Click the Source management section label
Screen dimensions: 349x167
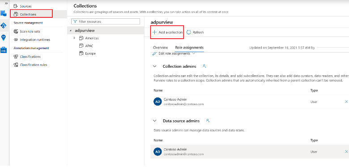click(x=28, y=23)
